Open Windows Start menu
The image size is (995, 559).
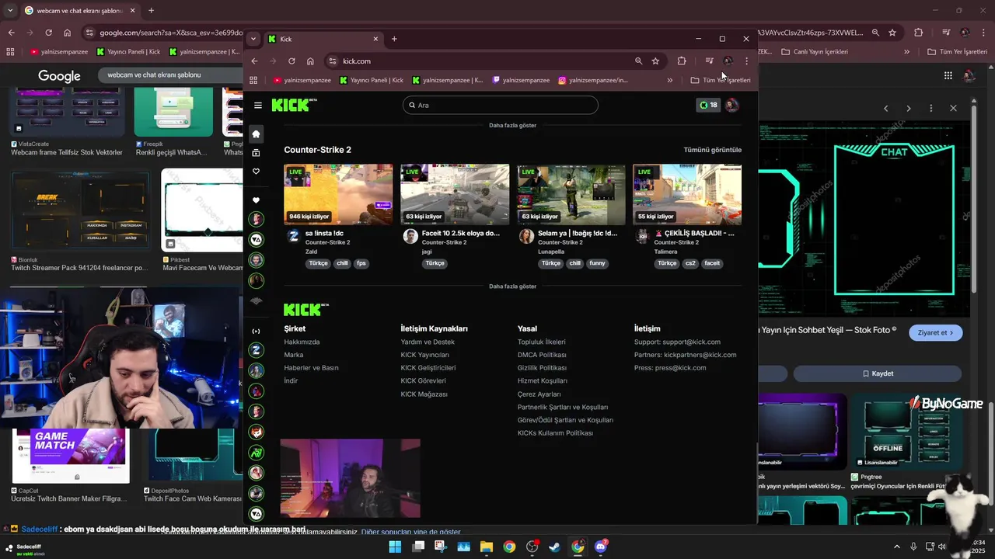click(x=395, y=547)
